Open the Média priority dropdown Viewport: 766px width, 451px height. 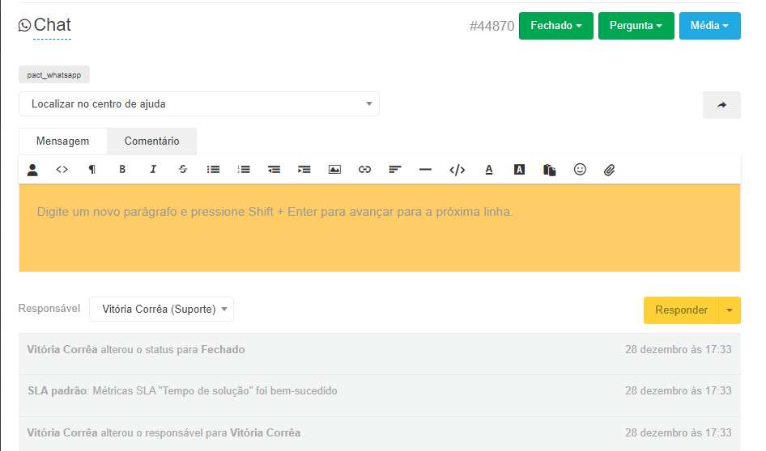[x=710, y=26]
